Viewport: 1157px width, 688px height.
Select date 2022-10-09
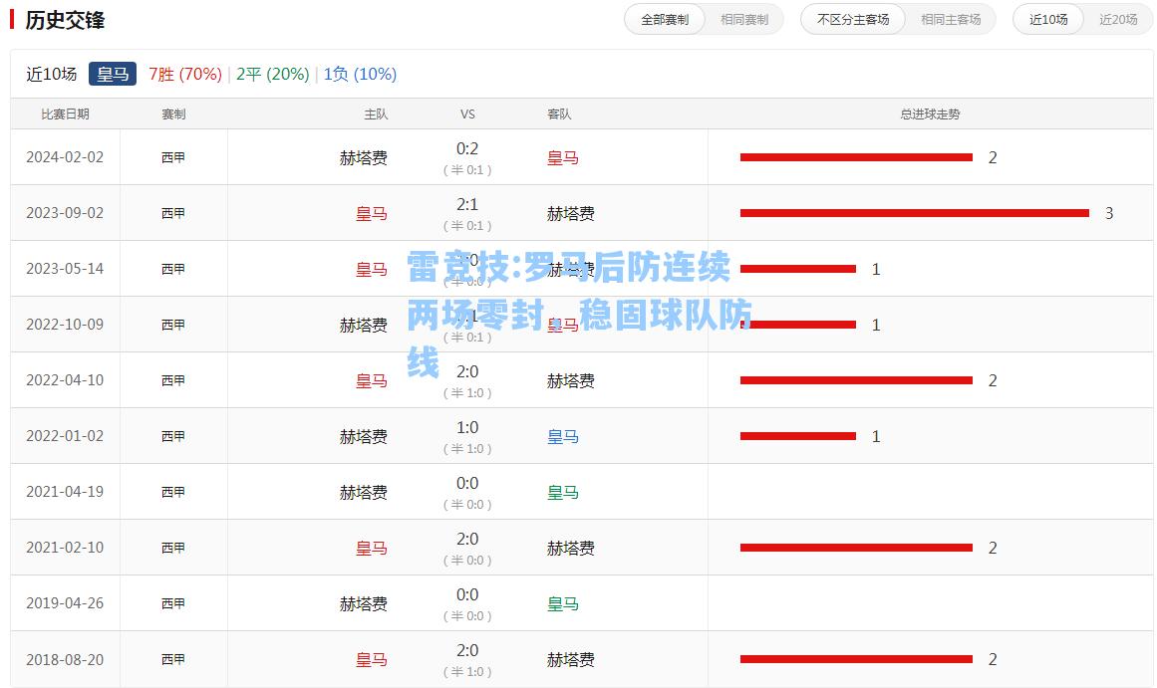tap(65, 325)
